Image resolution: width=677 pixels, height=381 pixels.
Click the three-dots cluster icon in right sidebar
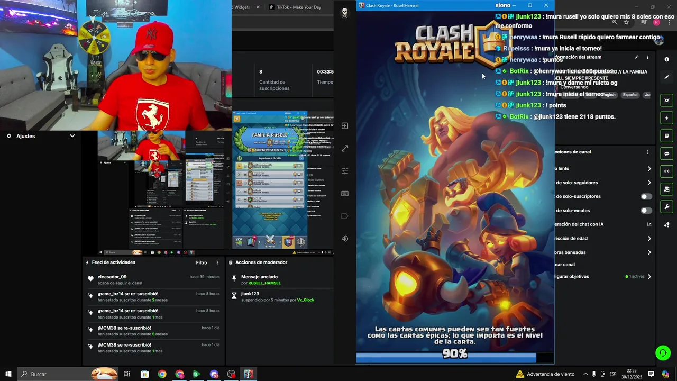tap(666, 225)
